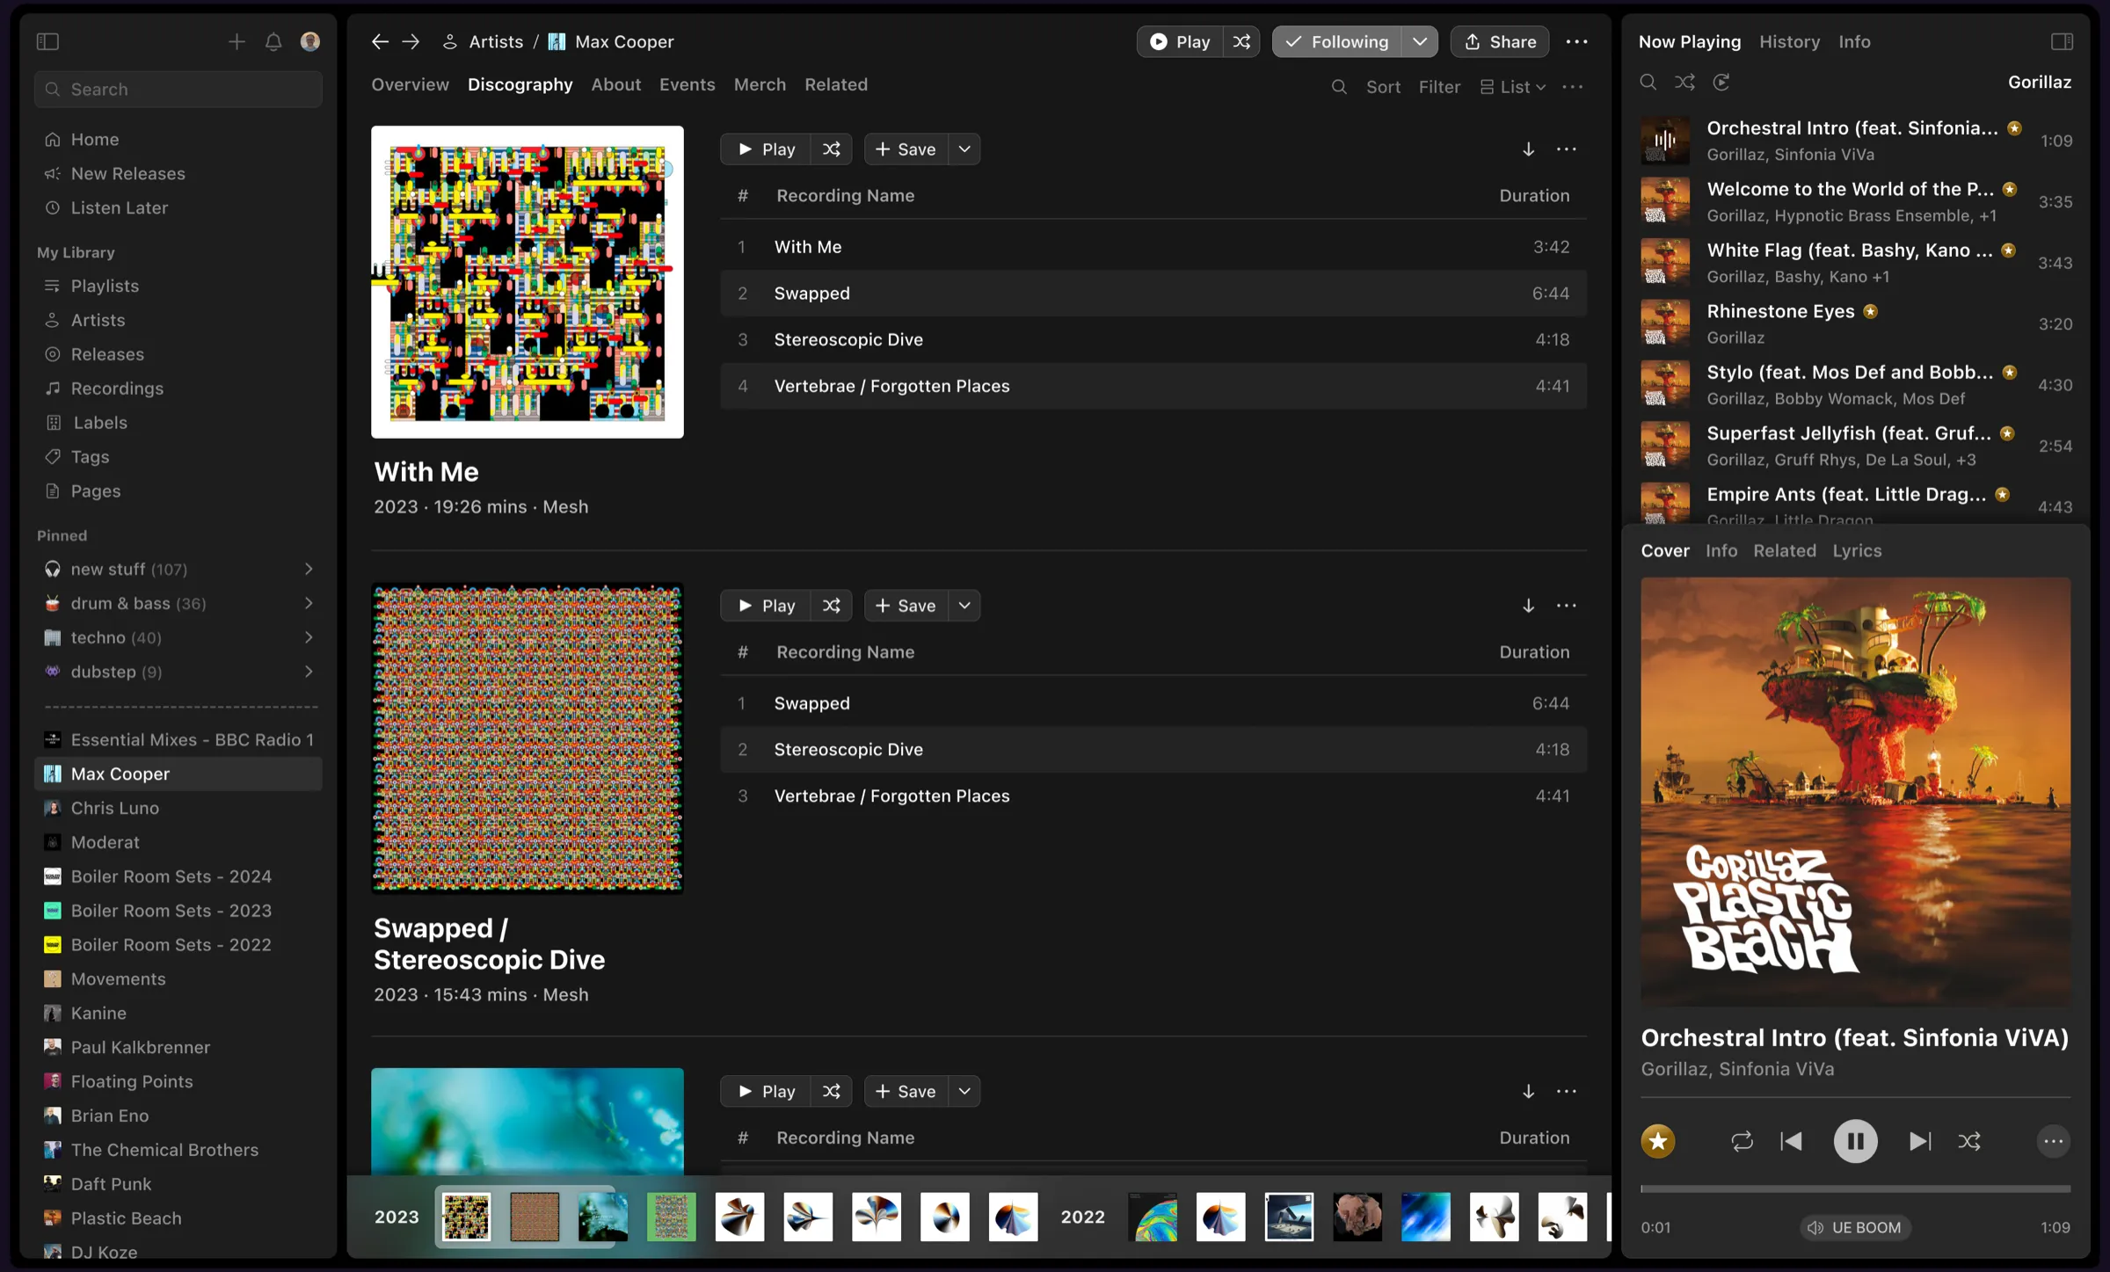Image resolution: width=2110 pixels, height=1272 pixels.
Task: Seek on the track progress bar
Action: tap(1855, 1188)
